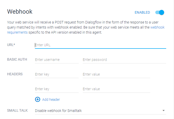
Task: Select the first header Enter key field
Action: coord(57,74)
